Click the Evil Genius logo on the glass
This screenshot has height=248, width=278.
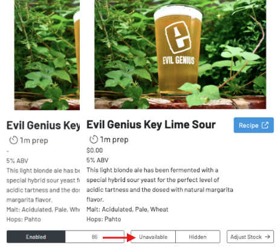pyautogui.click(x=178, y=38)
